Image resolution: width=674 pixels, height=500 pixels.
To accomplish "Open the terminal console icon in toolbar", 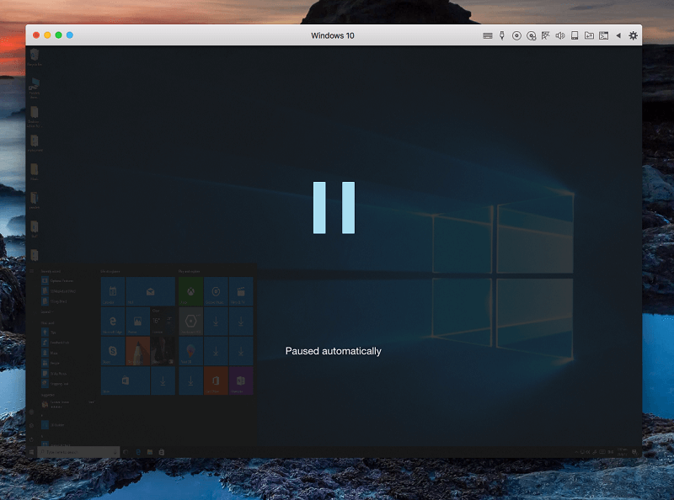I will (604, 35).
